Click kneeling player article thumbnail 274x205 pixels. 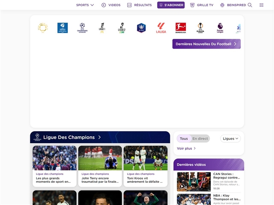pyautogui.click(x=100, y=158)
